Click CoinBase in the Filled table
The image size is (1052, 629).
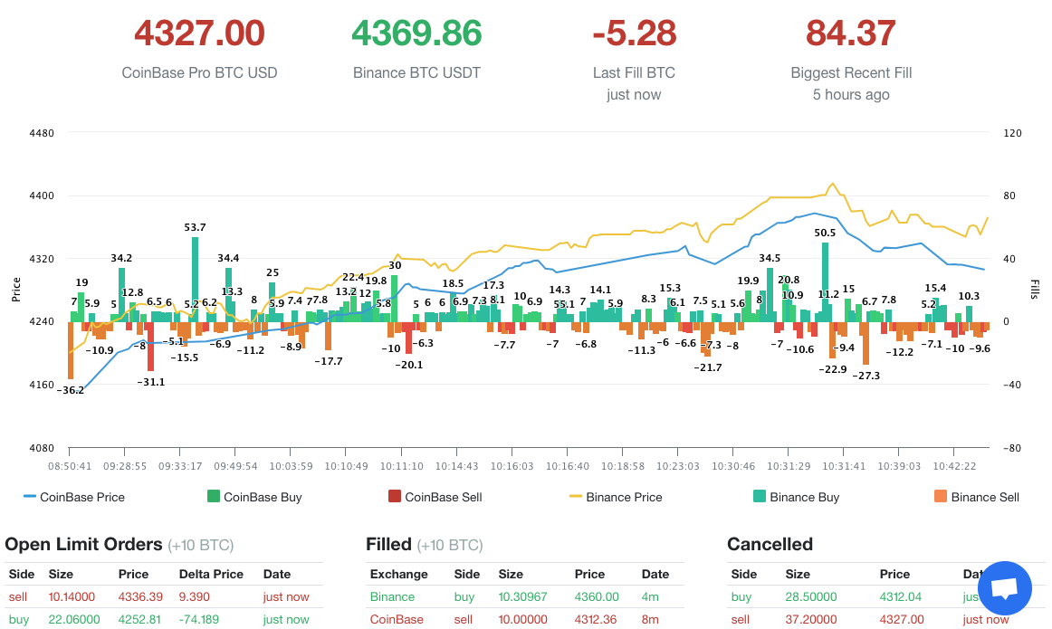point(397,619)
